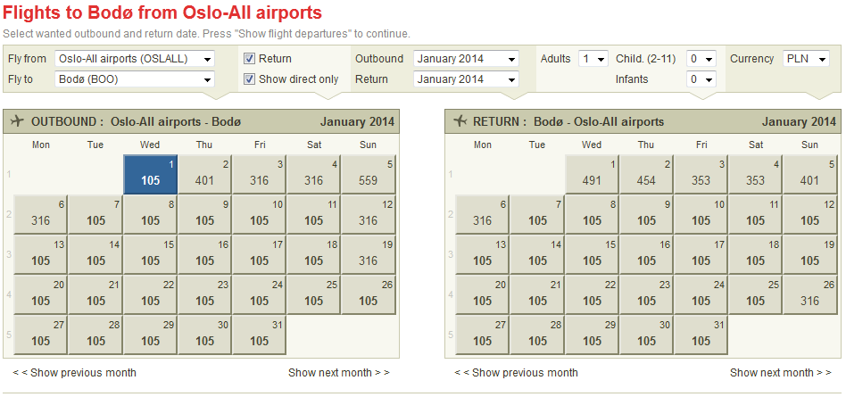Pick return January 31
Screen dimensions: 846x397
click(x=701, y=335)
